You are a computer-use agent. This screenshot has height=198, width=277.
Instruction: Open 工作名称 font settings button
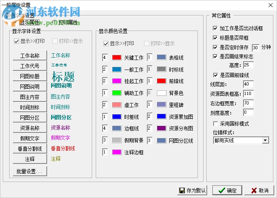(x=30, y=56)
